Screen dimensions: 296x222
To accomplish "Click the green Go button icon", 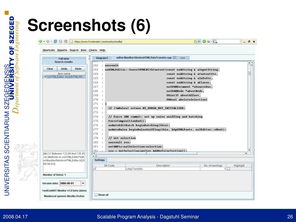I will pyautogui.click(x=204, y=41).
